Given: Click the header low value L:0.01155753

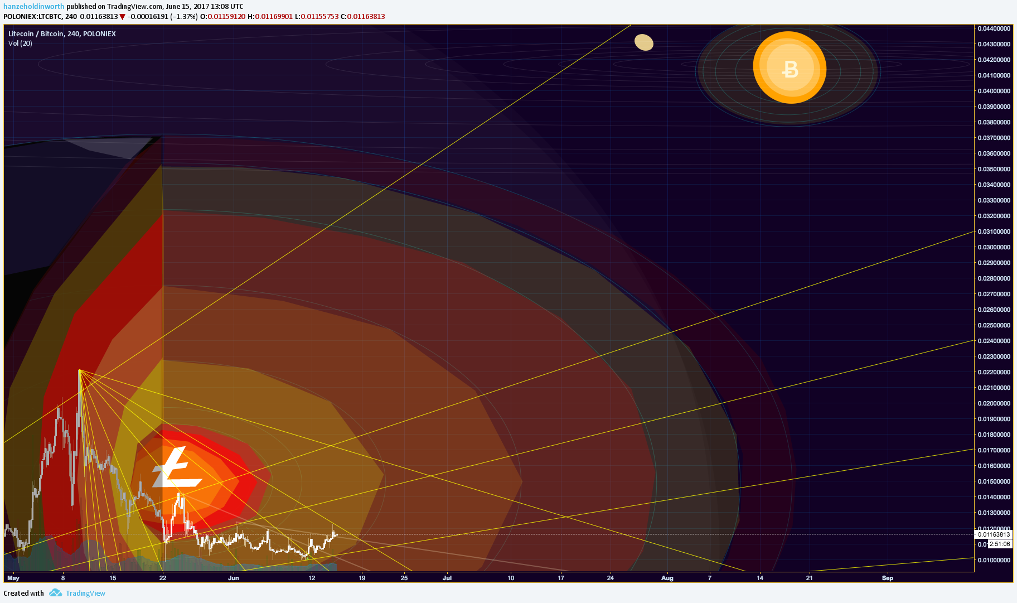Looking at the screenshot, I should [317, 17].
